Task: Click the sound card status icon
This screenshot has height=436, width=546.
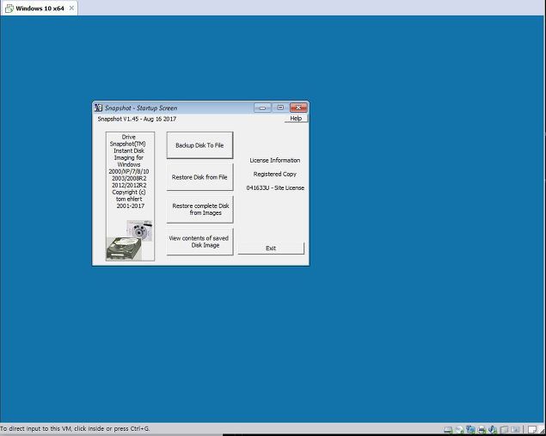Action: (493, 429)
